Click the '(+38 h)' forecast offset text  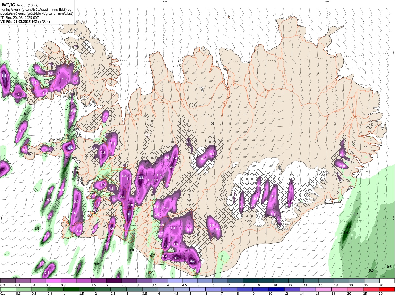tap(44, 22)
